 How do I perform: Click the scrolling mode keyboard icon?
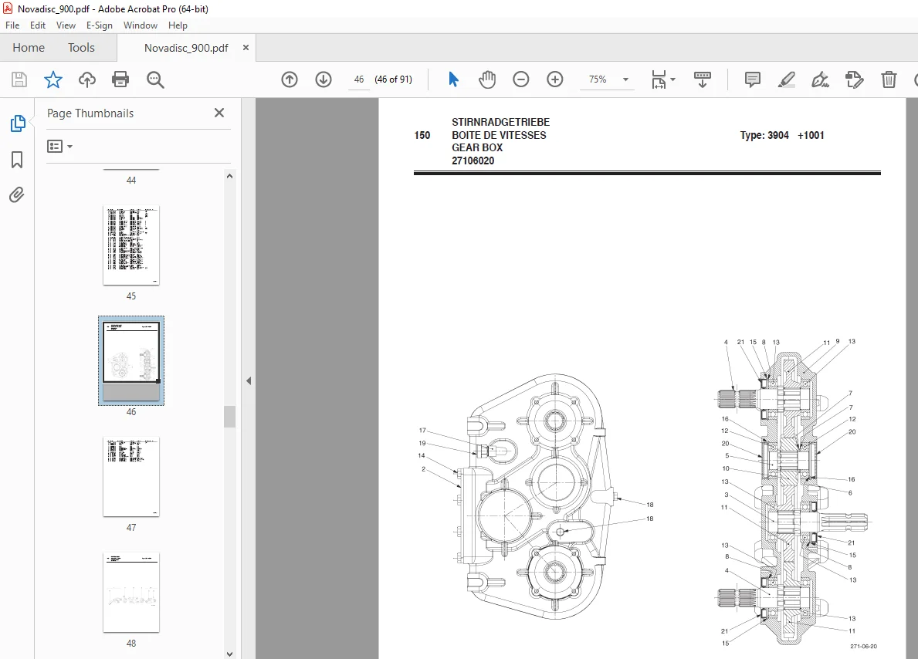(x=702, y=79)
